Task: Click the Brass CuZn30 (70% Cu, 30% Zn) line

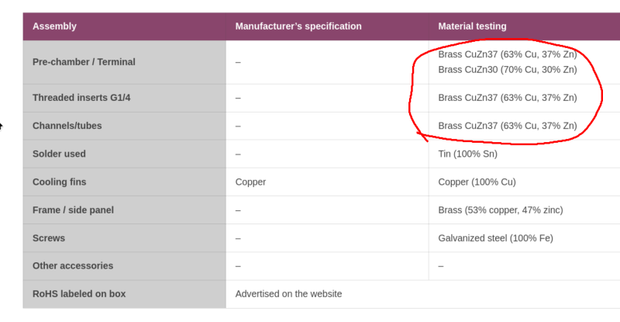Action: (508, 70)
